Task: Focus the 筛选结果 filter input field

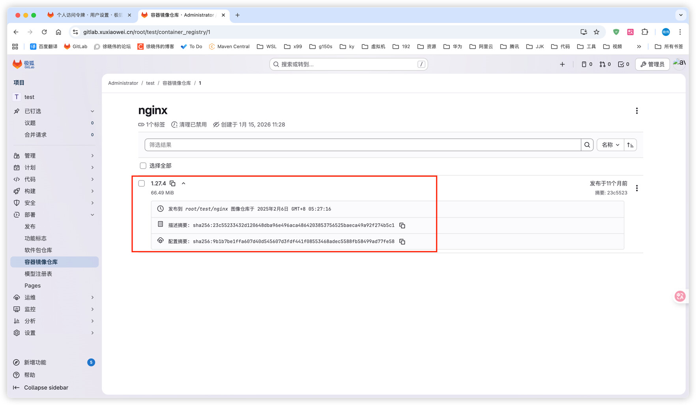Action: coord(362,145)
